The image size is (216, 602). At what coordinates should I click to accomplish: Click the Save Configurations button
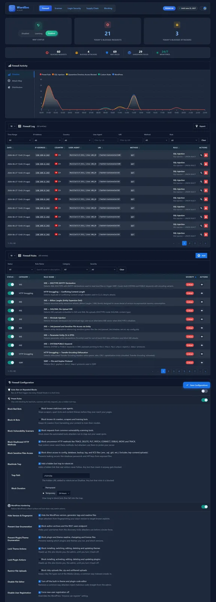pos(196,385)
